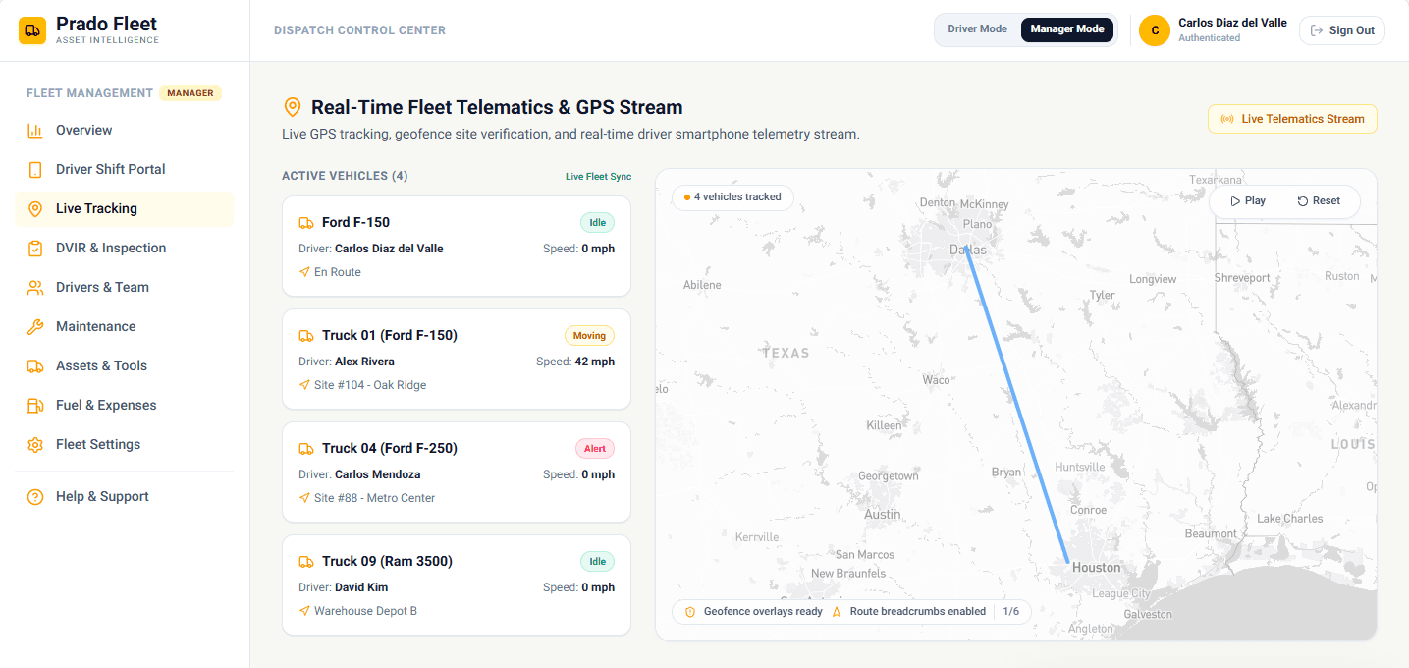The height and width of the screenshot is (668, 1409).
Task: Click the navigation arrow beside Warehouse Depot B
Action: coord(304,611)
